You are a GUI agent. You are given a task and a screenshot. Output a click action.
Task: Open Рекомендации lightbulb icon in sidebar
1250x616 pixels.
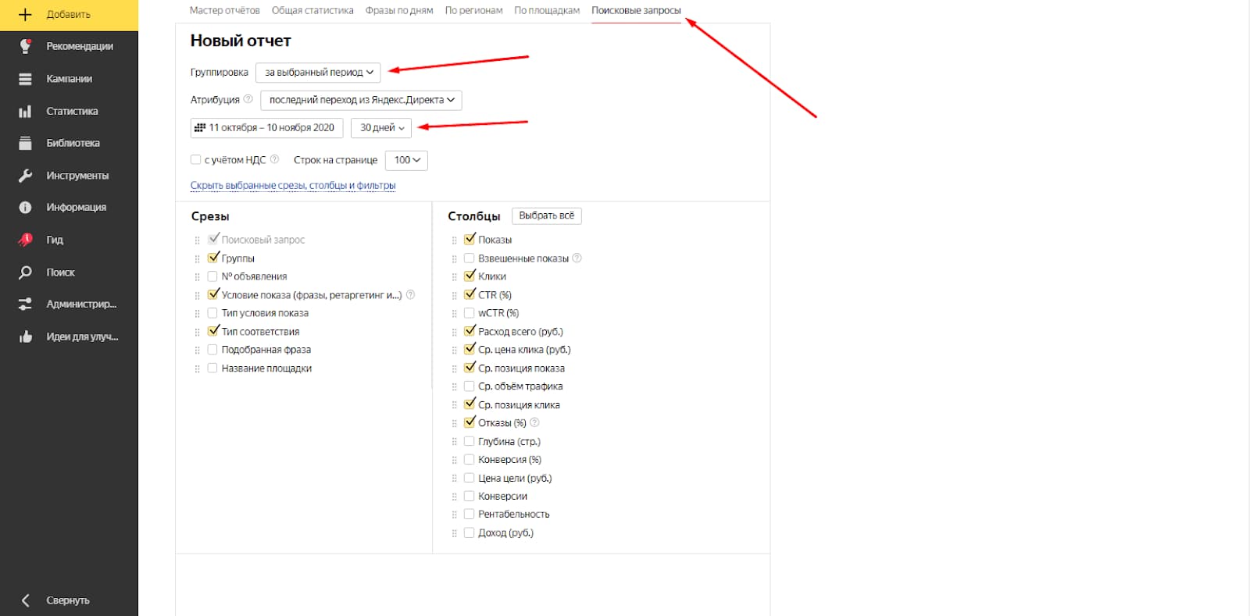click(25, 46)
